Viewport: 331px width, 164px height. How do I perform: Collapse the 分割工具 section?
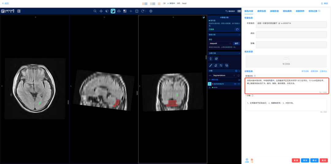[x=239, y=53]
